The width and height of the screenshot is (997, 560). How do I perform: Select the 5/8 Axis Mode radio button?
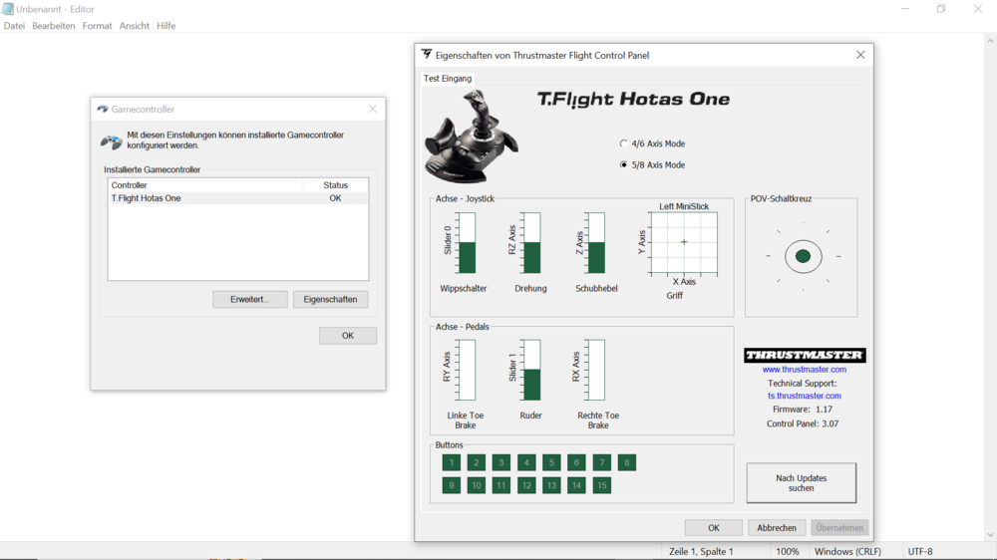623,164
